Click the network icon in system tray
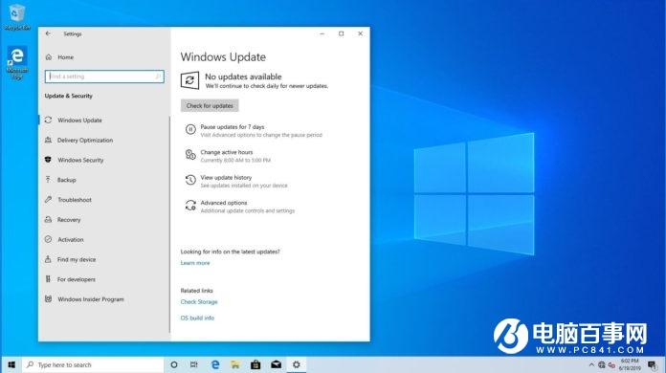Viewport: 666px width, 373px height. pyautogui.click(x=602, y=365)
